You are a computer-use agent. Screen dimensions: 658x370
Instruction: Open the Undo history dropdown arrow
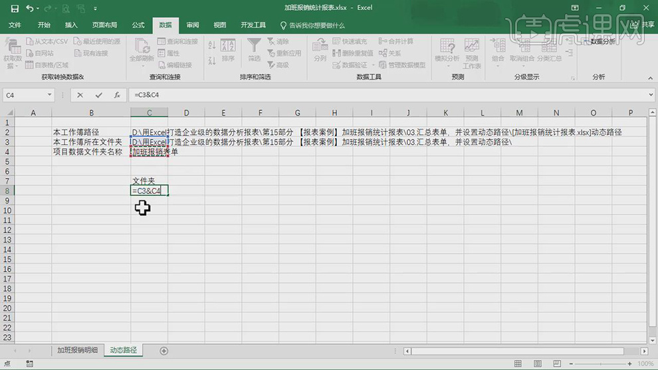click(38, 9)
